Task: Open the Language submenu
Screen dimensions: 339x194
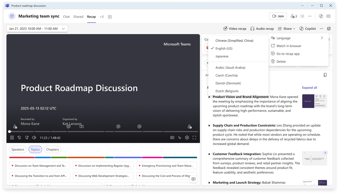Action: [x=298, y=38]
